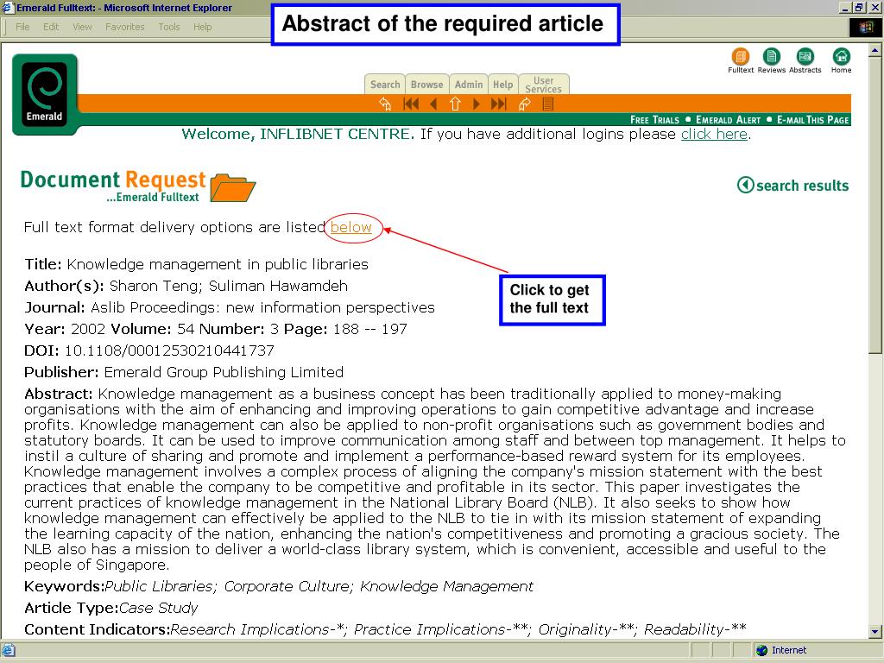
Task: Open the Admin tab
Action: click(469, 84)
